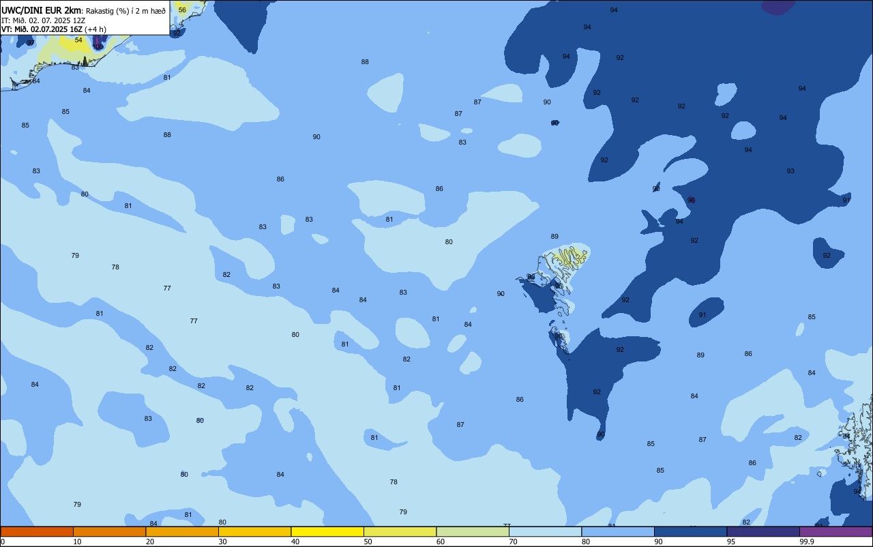Click the dark orange 0–10 legend color
873x547 pixels.
[x=37, y=531]
